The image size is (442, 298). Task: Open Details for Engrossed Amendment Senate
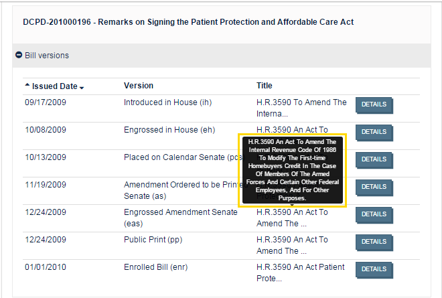pyautogui.click(x=374, y=214)
